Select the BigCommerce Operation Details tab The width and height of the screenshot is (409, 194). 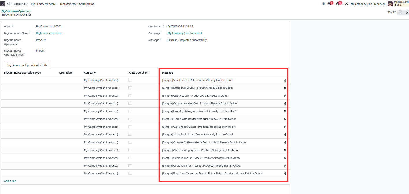point(27,65)
